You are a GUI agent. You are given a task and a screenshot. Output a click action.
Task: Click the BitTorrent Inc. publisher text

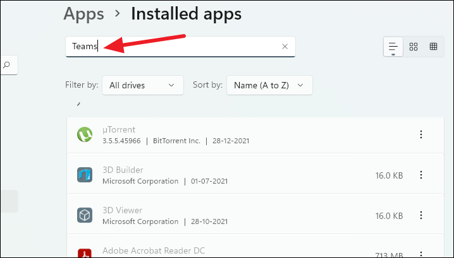tap(176, 141)
